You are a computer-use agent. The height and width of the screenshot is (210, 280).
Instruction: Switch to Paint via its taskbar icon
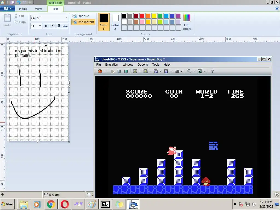click(x=92, y=204)
